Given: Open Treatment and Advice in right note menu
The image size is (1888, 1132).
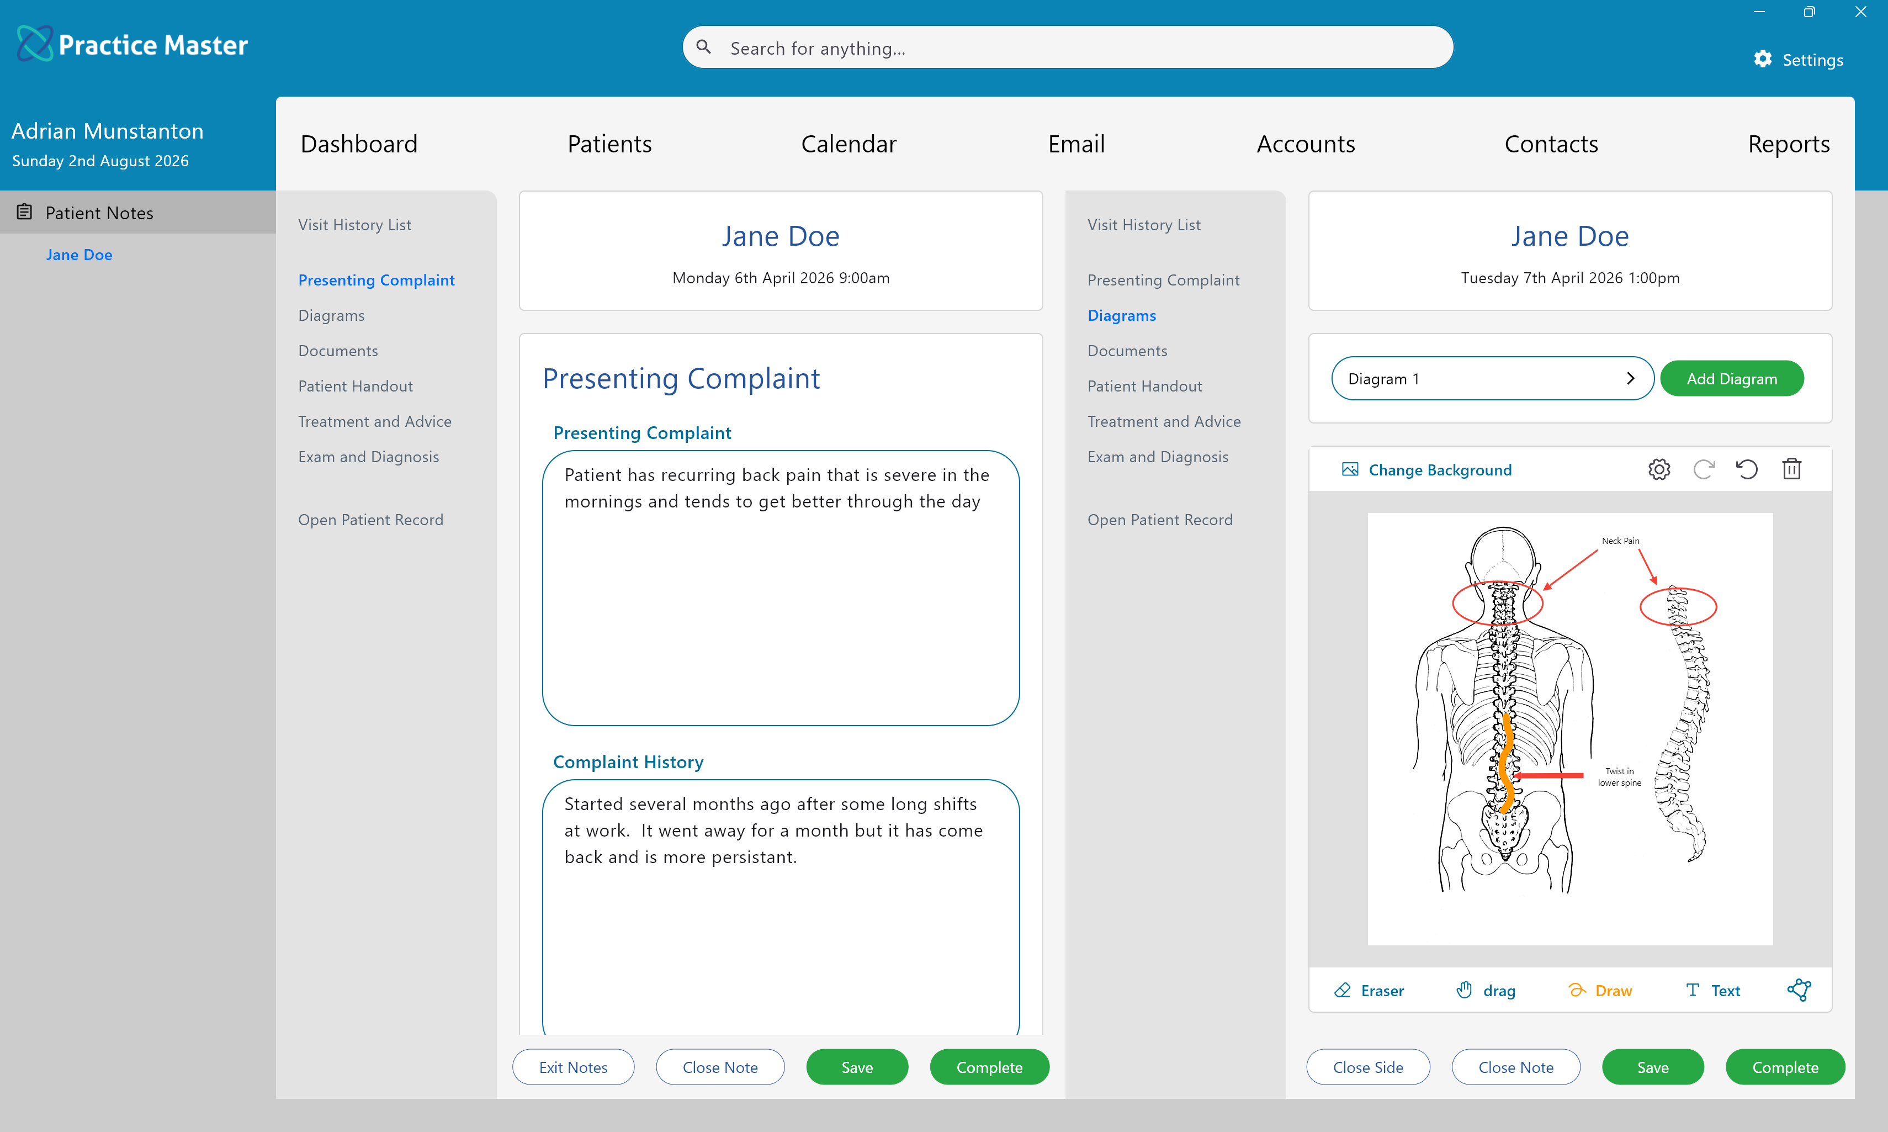Looking at the screenshot, I should (1164, 421).
